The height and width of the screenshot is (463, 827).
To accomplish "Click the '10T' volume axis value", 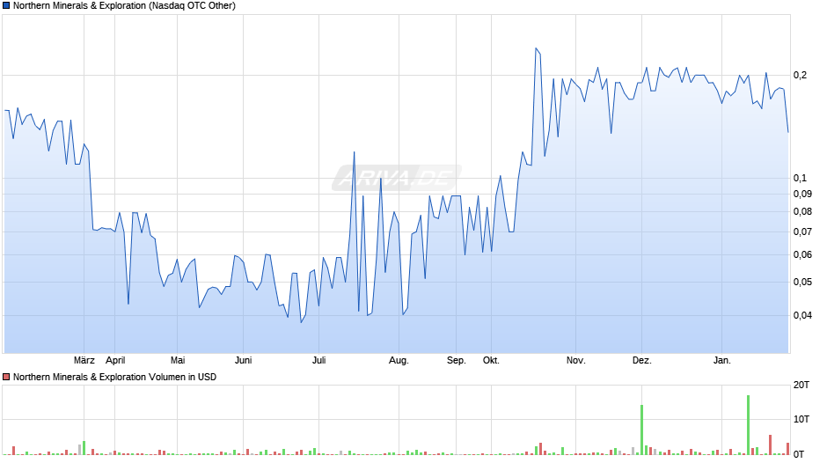I will point(801,419).
